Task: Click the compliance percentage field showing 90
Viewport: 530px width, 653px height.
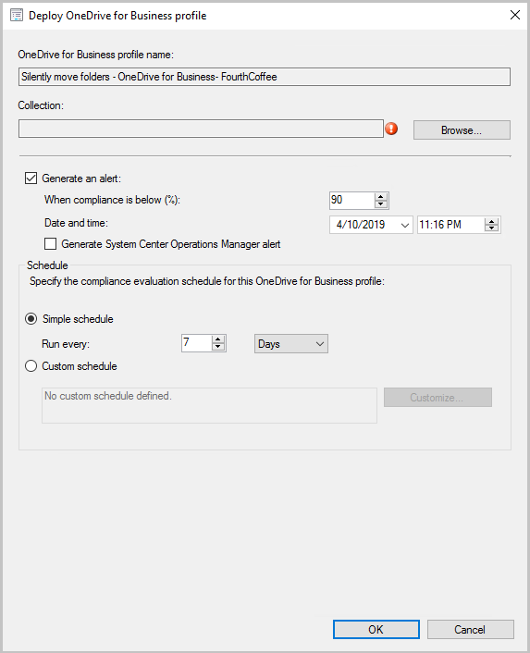Action: coord(351,201)
